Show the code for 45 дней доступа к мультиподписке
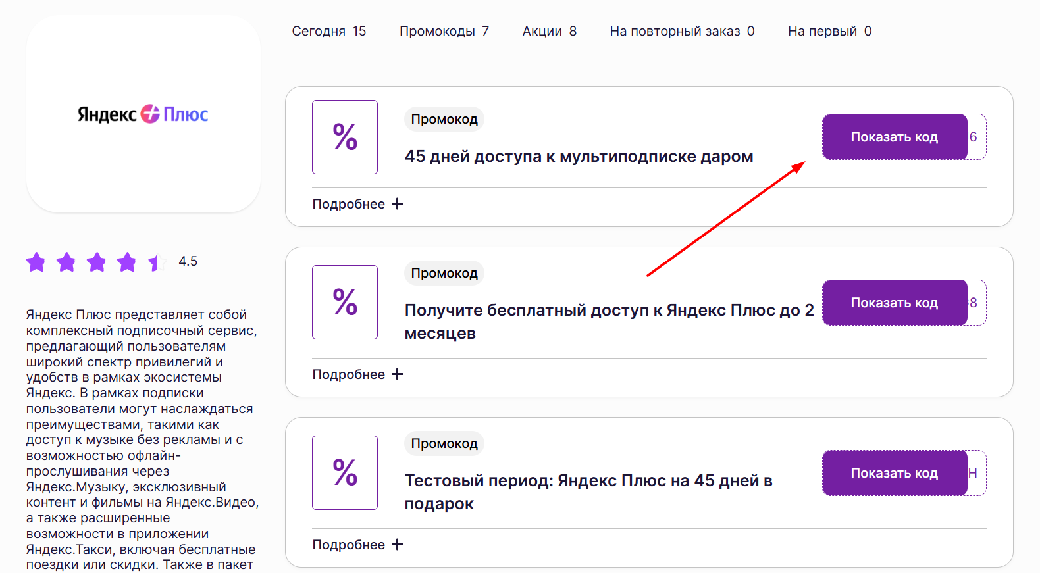The image size is (1040, 573). 895,137
